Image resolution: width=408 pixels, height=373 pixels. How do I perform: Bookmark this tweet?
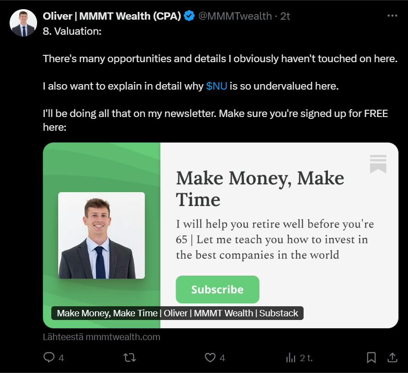(x=371, y=357)
